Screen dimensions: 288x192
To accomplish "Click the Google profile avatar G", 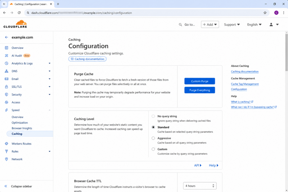I will coord(276,13).
